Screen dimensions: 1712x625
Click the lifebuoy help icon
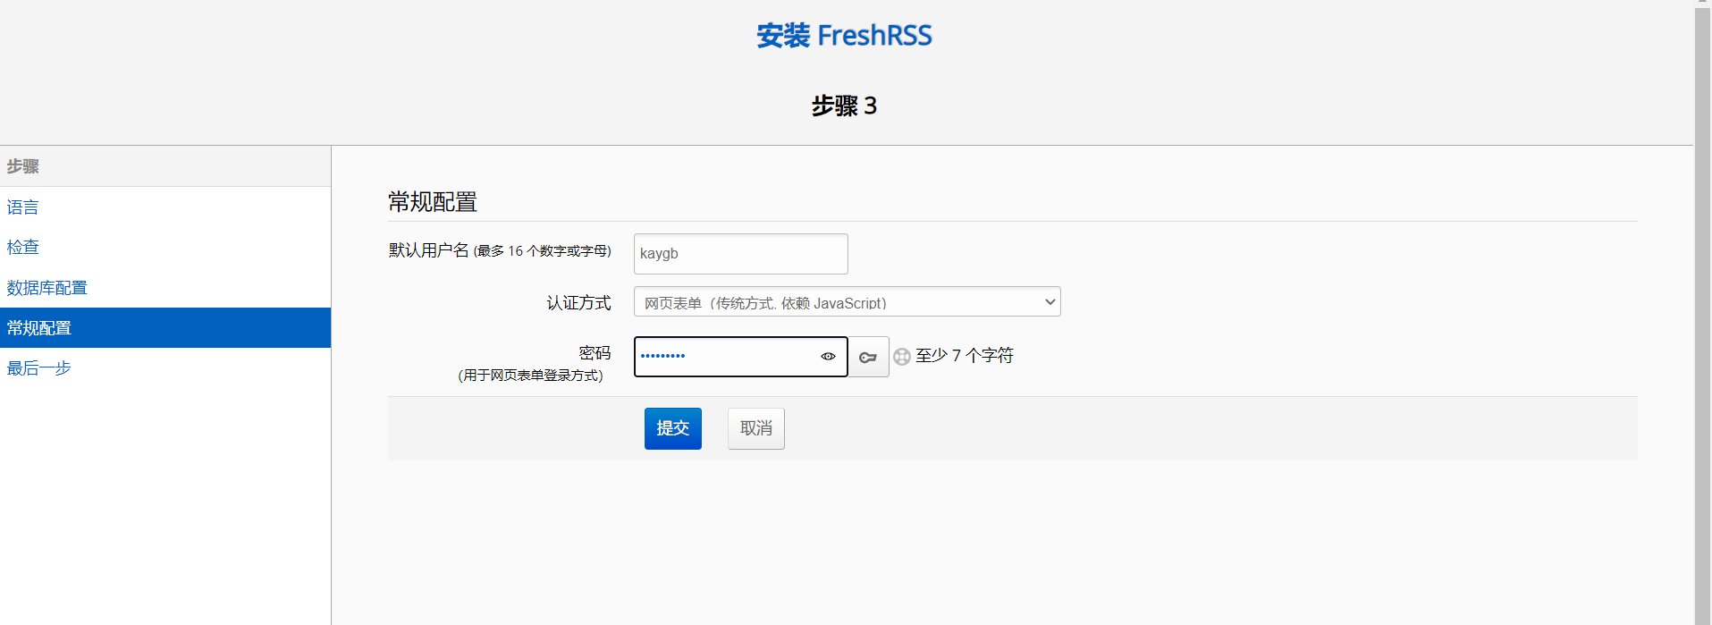(x=902, y=357)
